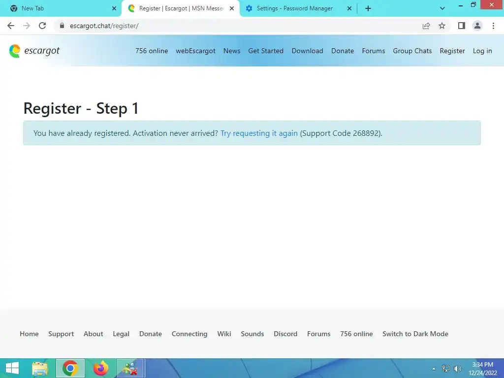The width and height of the screenshot is (504, 378).
Task: Click Try requesting it again link
Action: 259,133
